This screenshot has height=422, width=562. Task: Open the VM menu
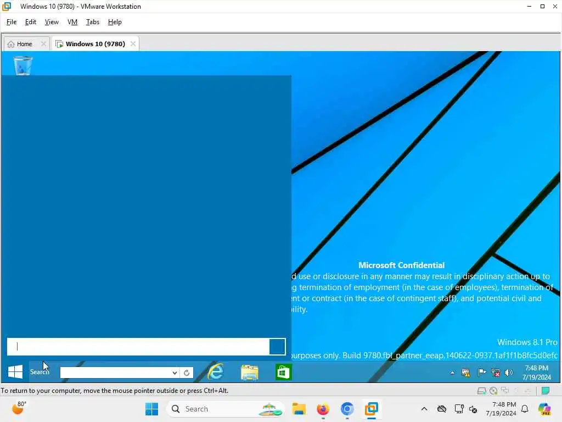click(72, 22)
